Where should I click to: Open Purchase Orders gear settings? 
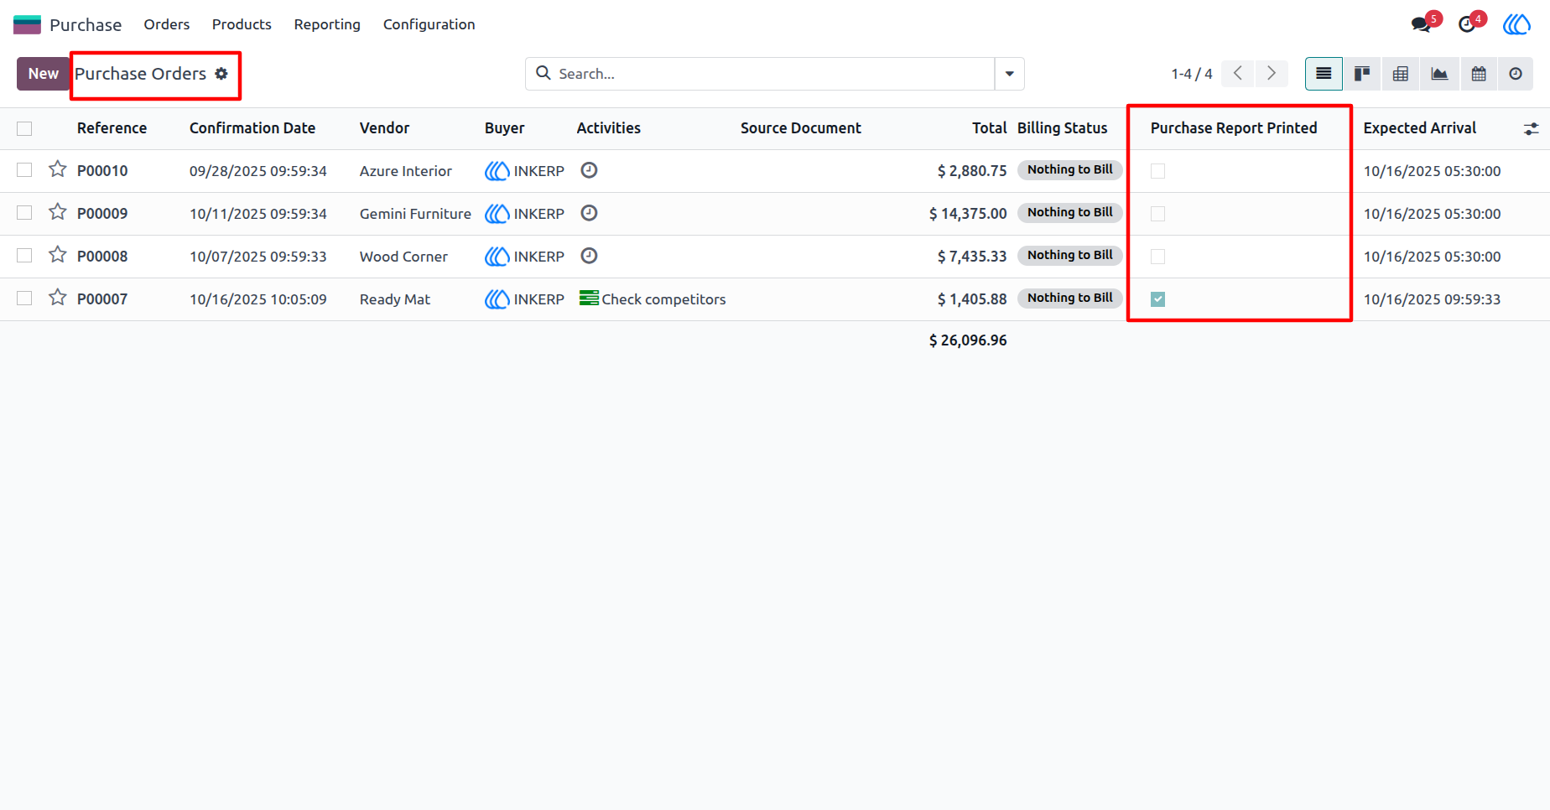221,74
